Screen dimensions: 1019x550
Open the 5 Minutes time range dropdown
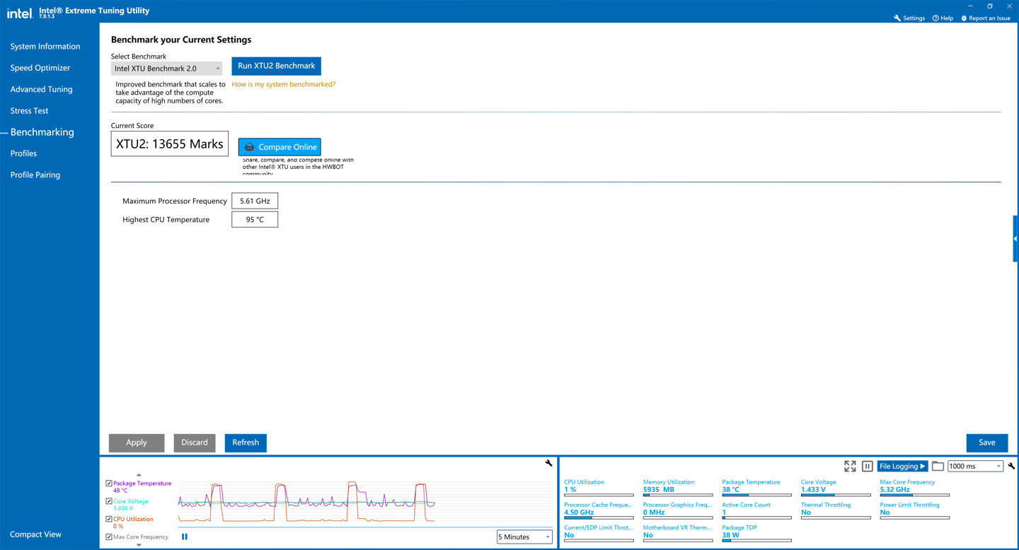tap(524, 537)
